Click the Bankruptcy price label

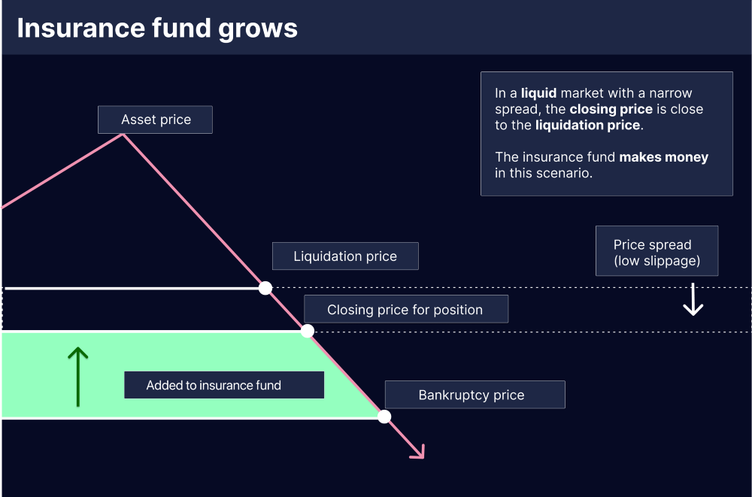coord(475,395)
